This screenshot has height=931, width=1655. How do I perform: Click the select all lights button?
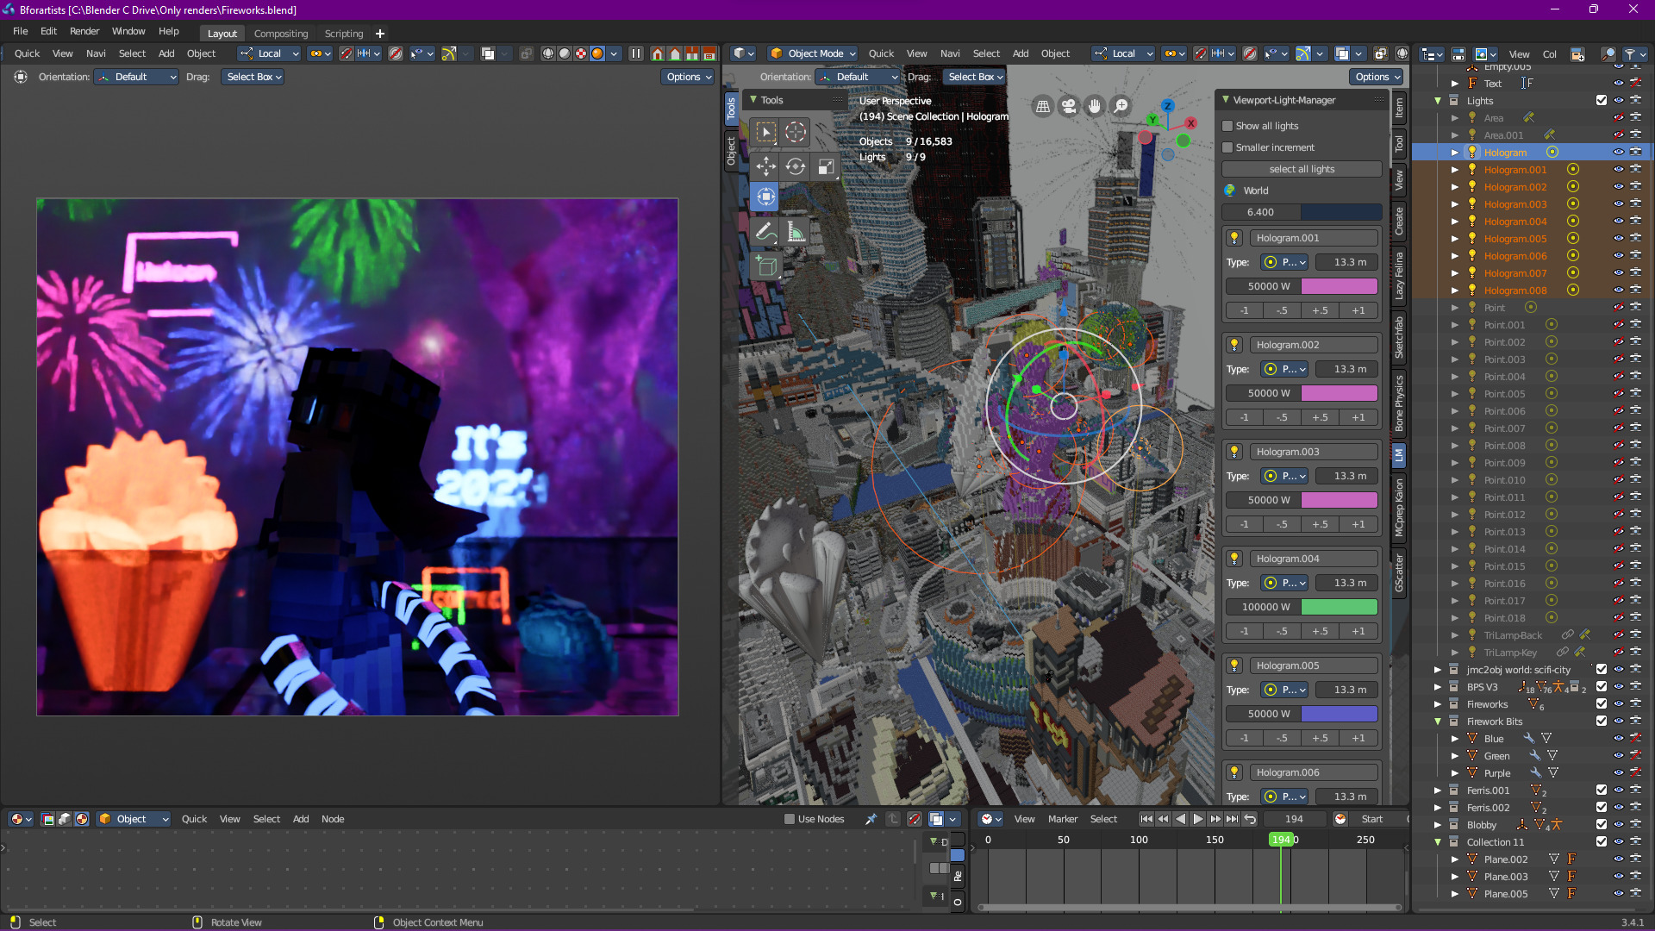click(x=1302, y=169)
